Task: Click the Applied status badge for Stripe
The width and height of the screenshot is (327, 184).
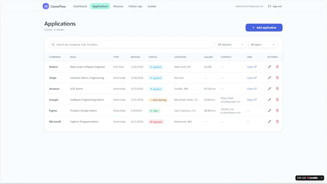Action: tap(156, 78)
